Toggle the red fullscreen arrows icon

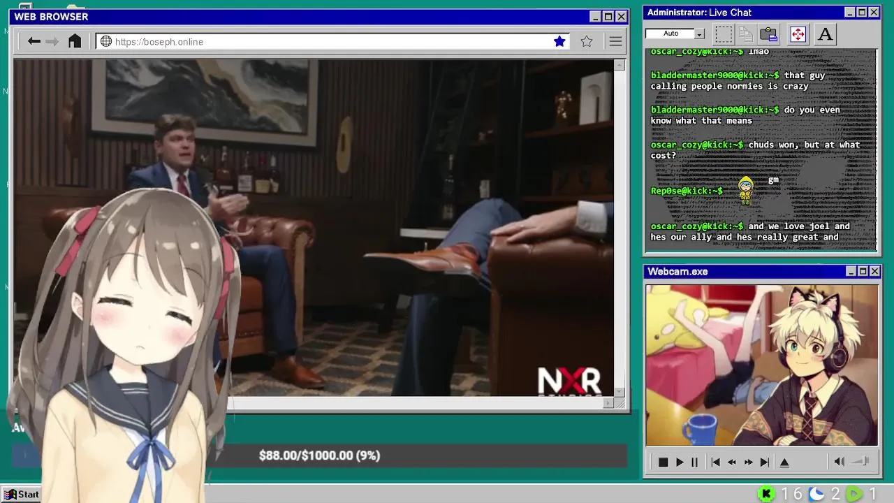[798, 34]
